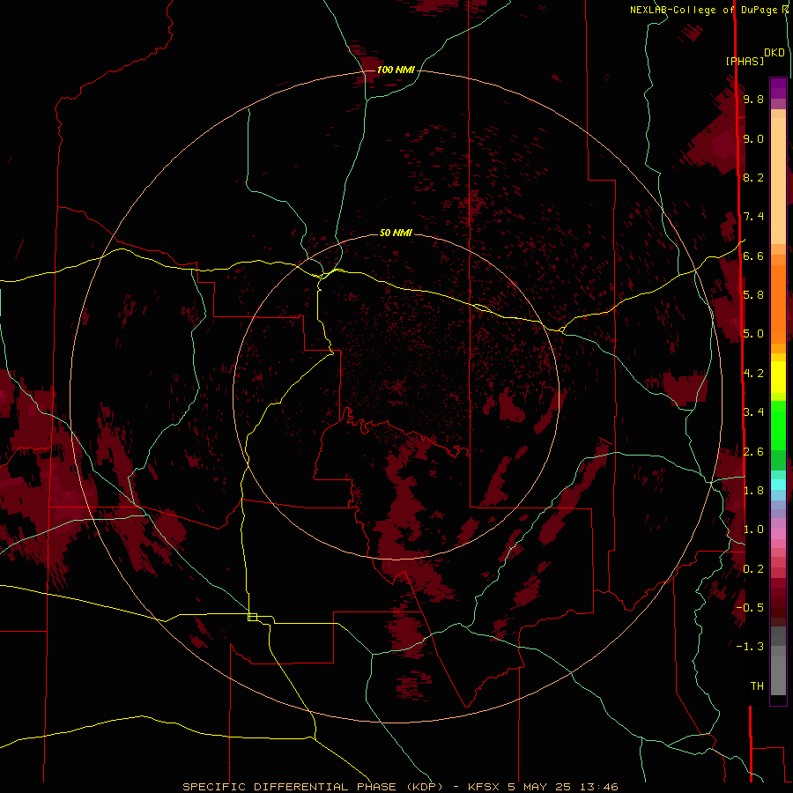Click the 7.4 value on the scale
The width and height of the screenshot is (793, 793).
tap(753, 217)
